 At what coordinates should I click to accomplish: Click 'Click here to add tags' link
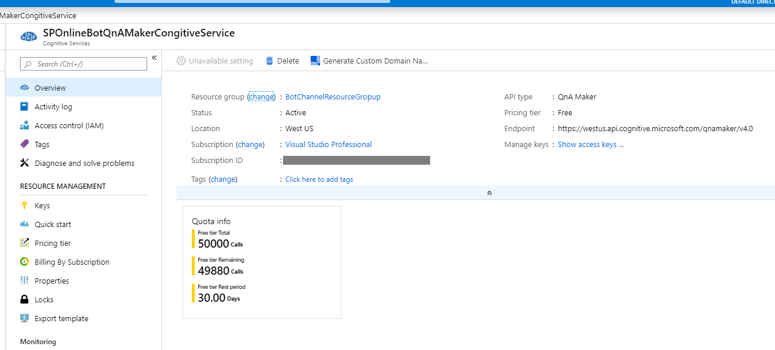[x=319, y=179]
